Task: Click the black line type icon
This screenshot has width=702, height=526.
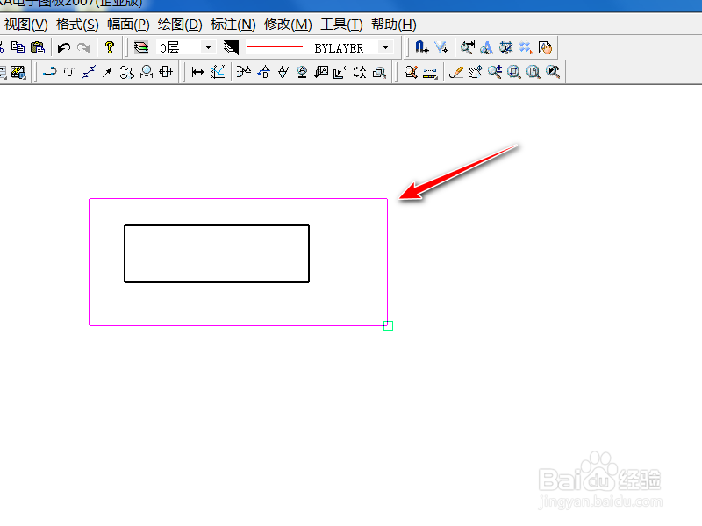Action: click(x=231, y=47)
